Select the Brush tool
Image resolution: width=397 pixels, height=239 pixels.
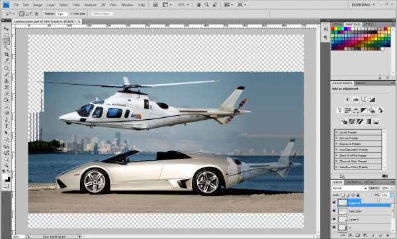6,75
